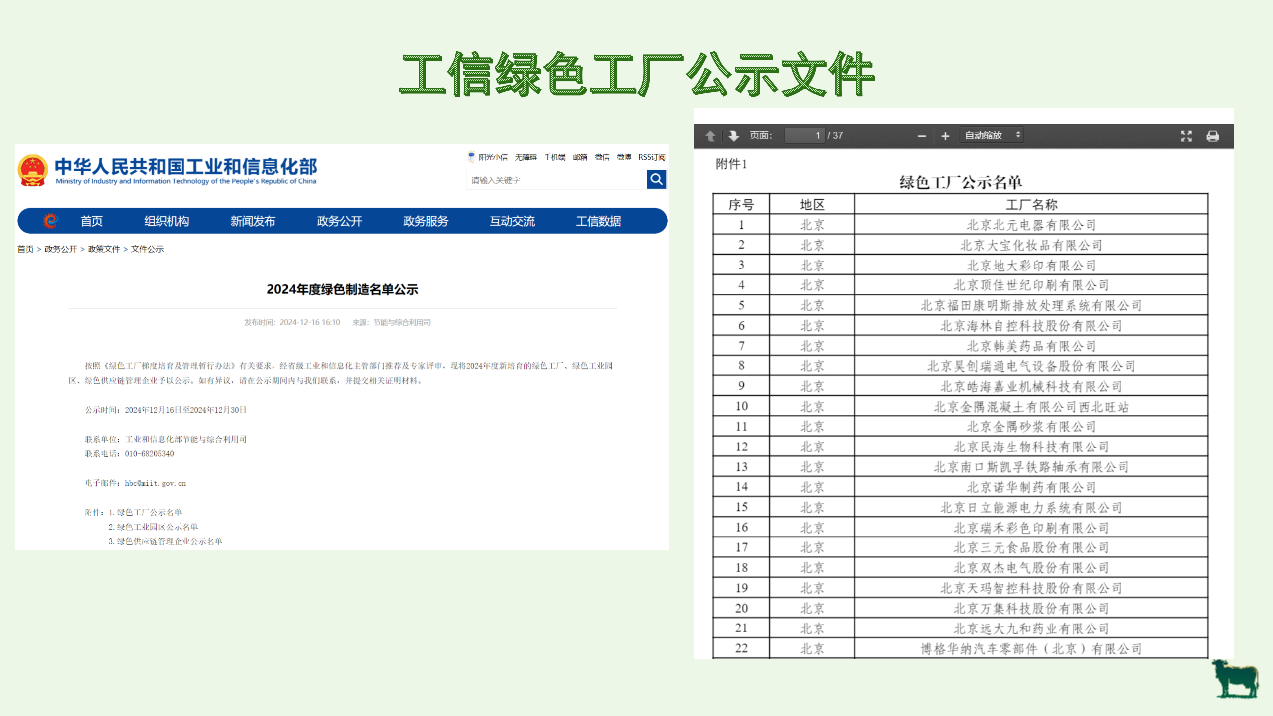The width and height of the screenshot is (1273, 716).
Task: Click the email hbc@miit.gov.cn
Action: [x=155, y=483]
